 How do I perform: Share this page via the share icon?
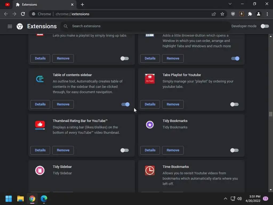(x=214, y=14)
